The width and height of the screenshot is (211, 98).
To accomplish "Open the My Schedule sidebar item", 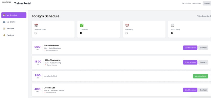I will coord(14,15).
